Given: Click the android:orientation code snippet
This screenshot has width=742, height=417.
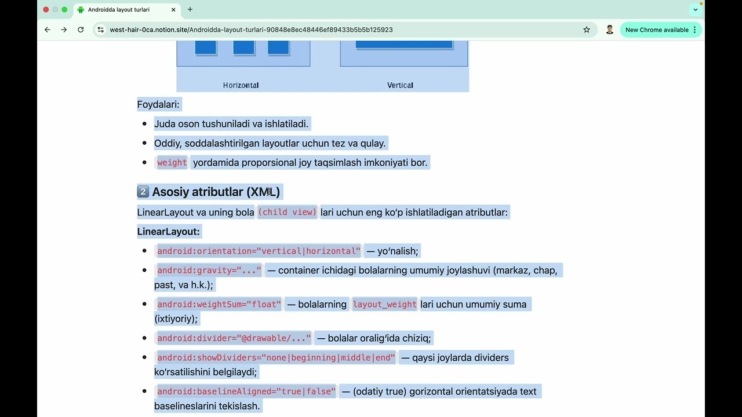Looking at the screenshot, I should coord(259,251).
